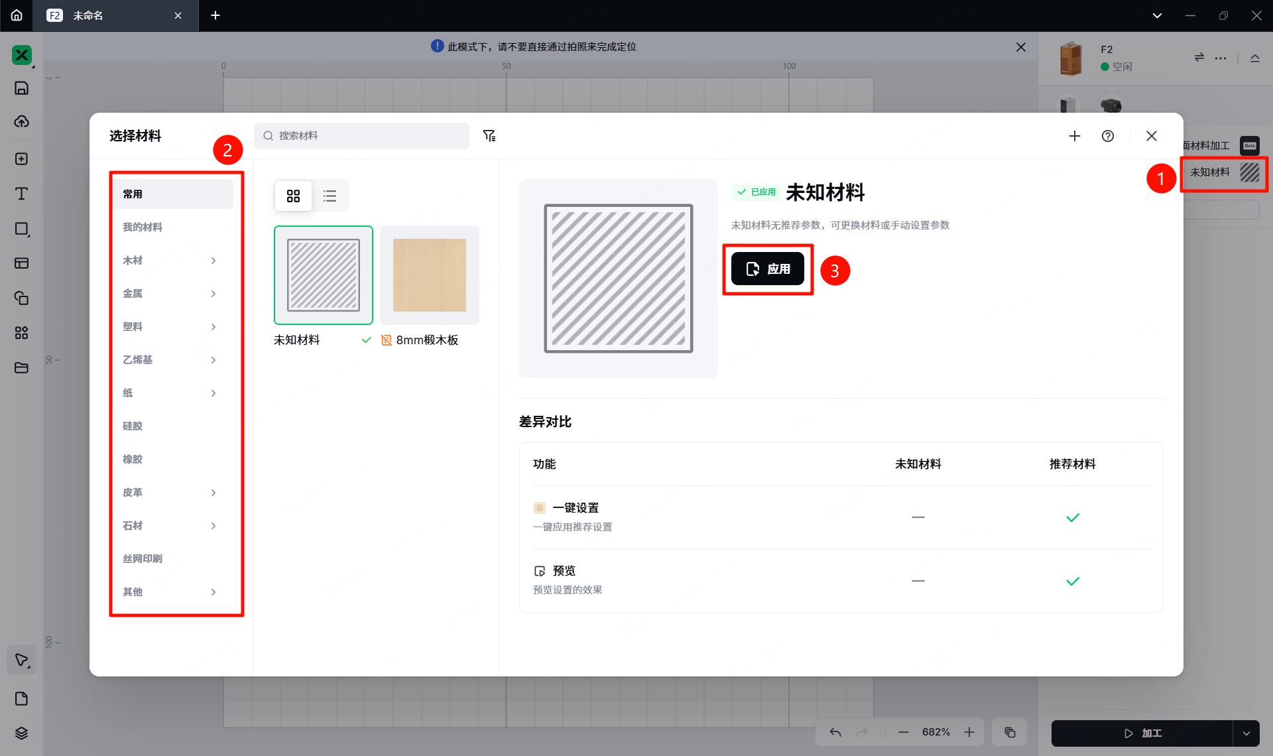The image size is (1273, 756).
Task: Click the 搜索材料 search field
Action: [361, 136]
